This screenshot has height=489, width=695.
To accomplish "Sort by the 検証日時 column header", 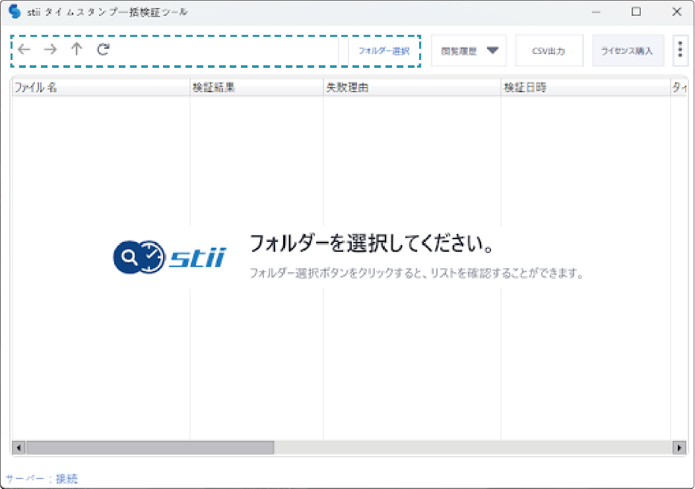I will point(585,88).
